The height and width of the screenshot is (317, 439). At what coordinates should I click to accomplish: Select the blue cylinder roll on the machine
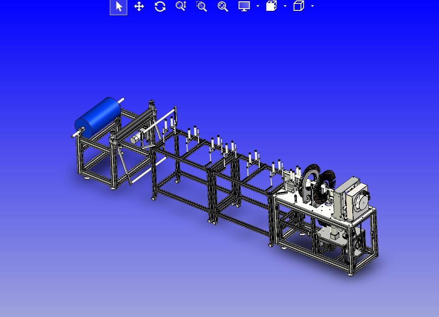[98, 117]
